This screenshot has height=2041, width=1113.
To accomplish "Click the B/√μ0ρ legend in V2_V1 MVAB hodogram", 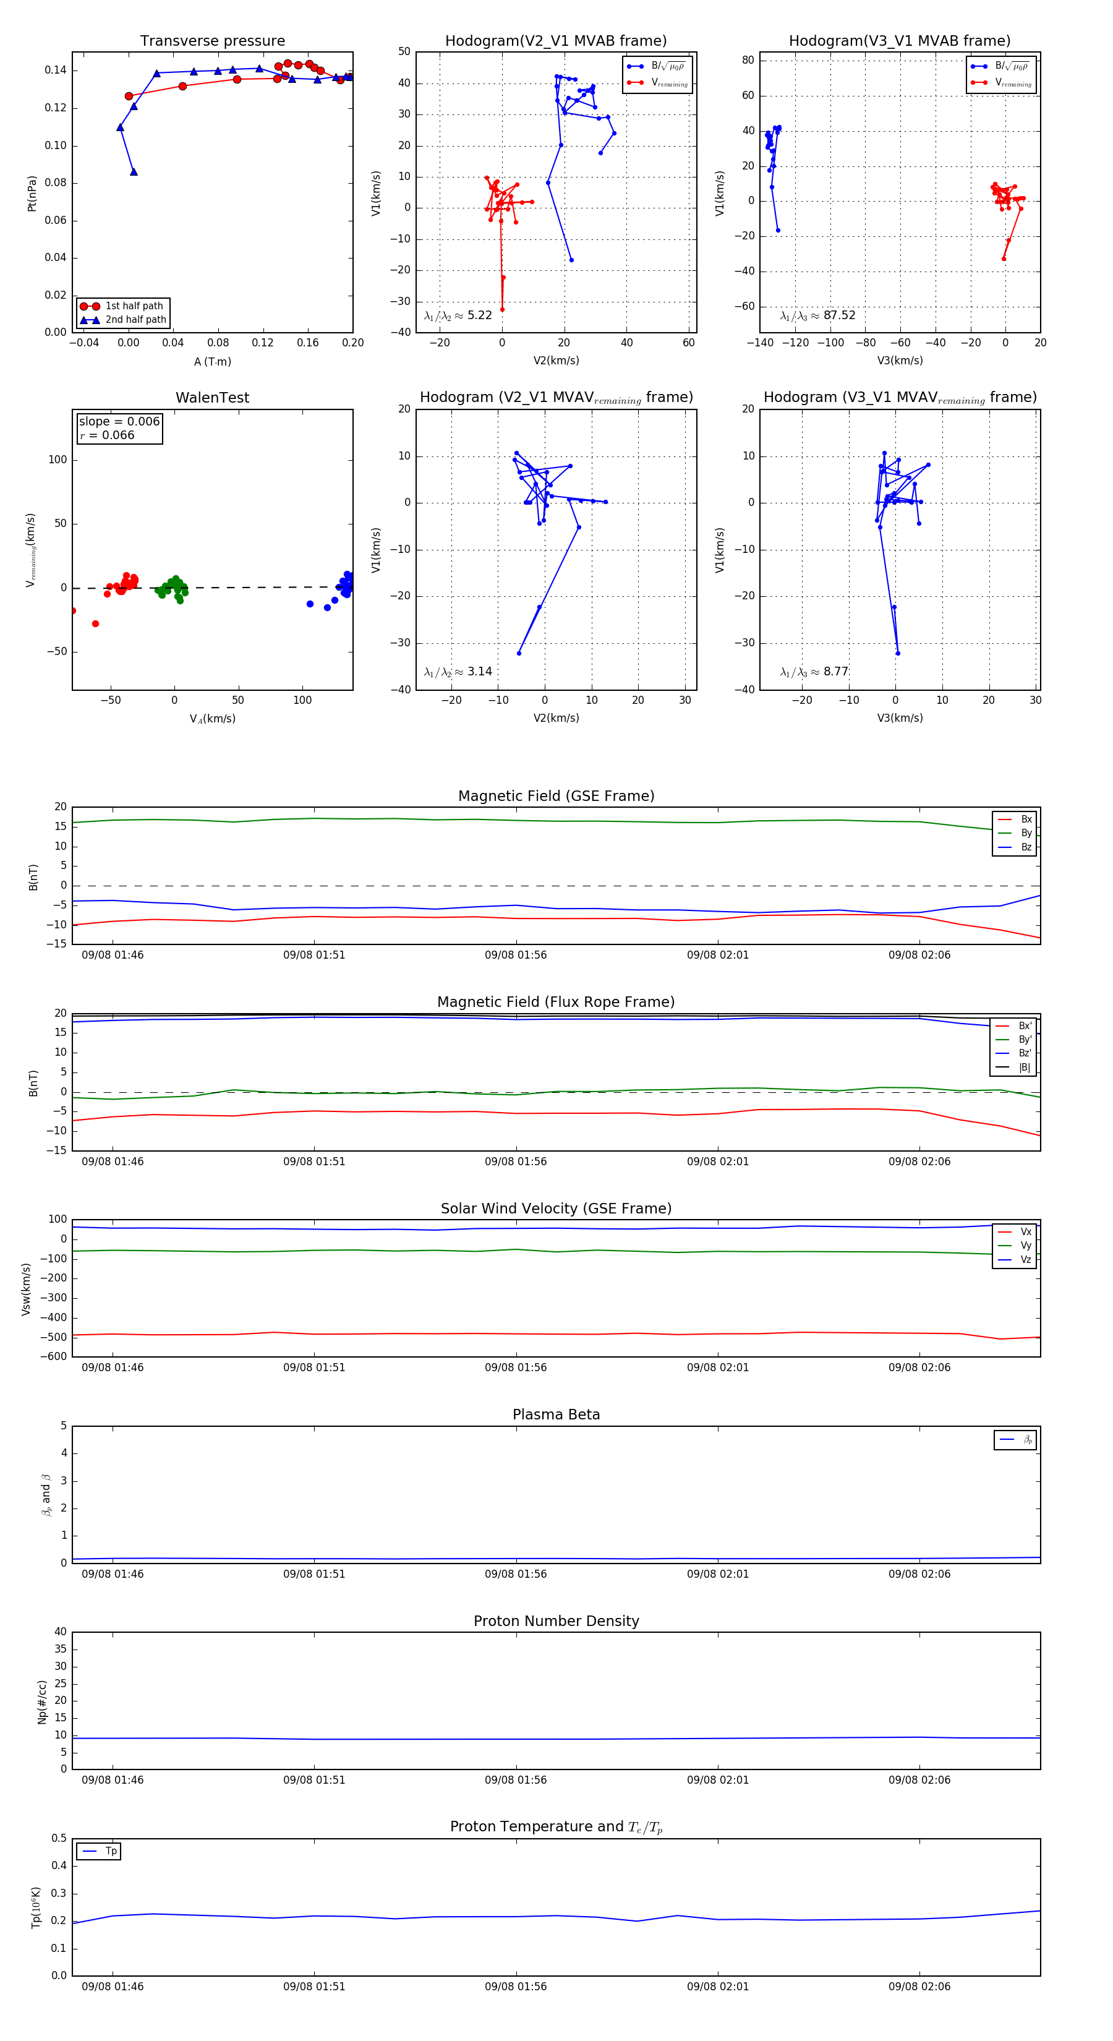I will point(657,67).
